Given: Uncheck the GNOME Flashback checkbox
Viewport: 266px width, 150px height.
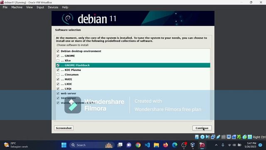Looking at the screenshot, I should point(58,65).
